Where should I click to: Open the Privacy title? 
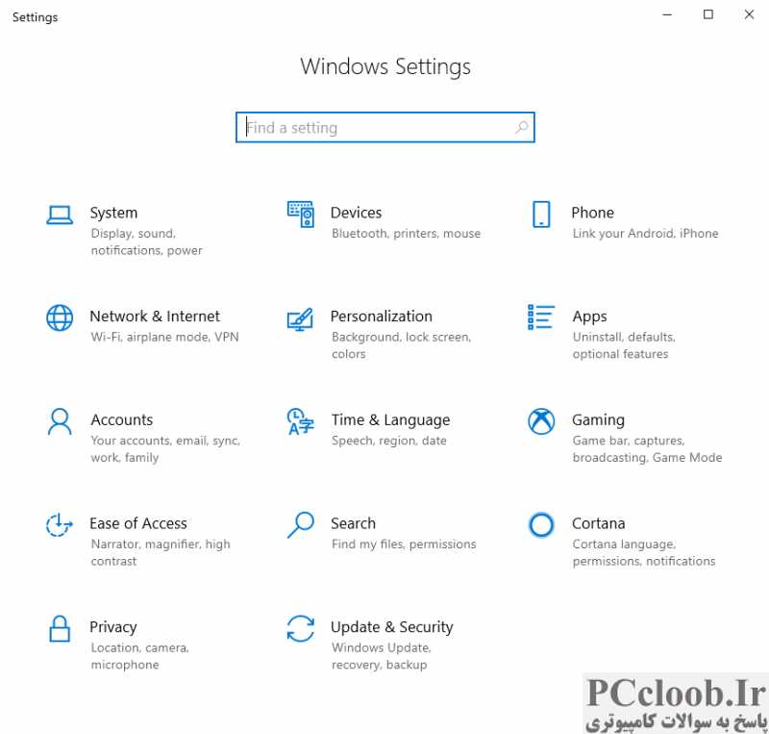(113, 627)
